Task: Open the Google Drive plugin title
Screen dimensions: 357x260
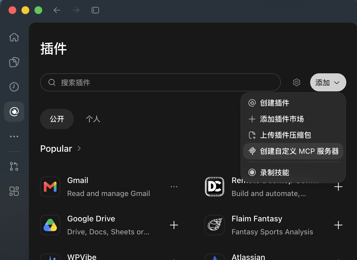Action: 91,219
